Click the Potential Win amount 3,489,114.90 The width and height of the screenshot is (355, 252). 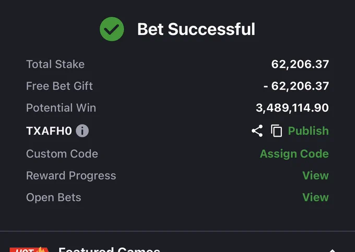click(292, 107)
